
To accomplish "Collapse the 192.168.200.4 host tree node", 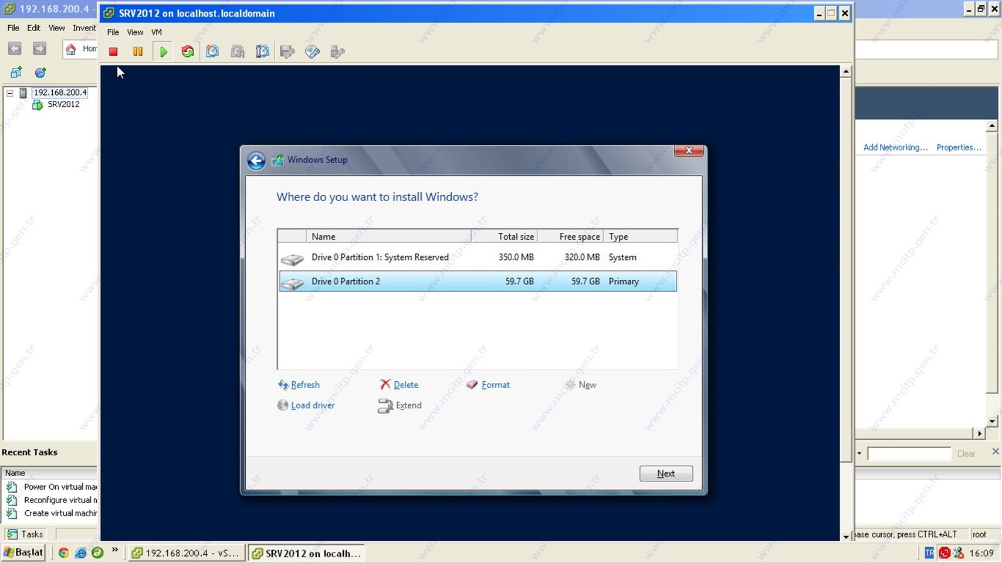I will coord(10,93).
